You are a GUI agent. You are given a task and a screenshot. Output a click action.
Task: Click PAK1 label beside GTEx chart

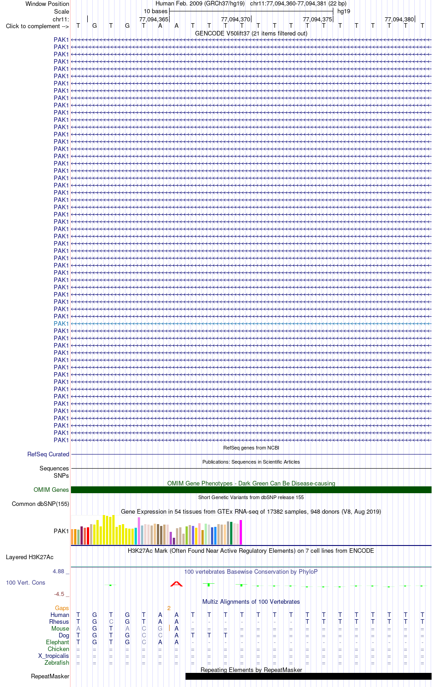tap(61, 531)
